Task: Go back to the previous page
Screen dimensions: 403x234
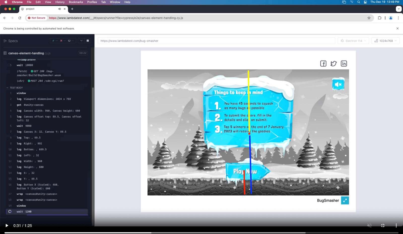Action: click(5, 18)
